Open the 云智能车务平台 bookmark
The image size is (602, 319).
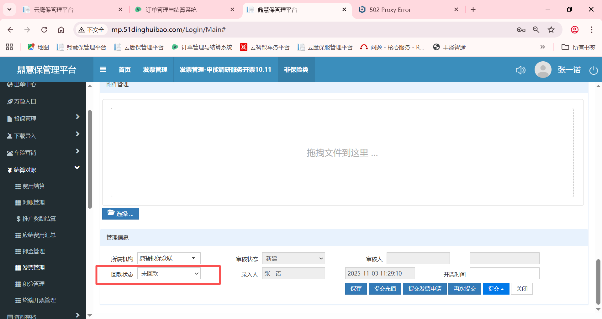pyautogui.click(x=265, y=47)
